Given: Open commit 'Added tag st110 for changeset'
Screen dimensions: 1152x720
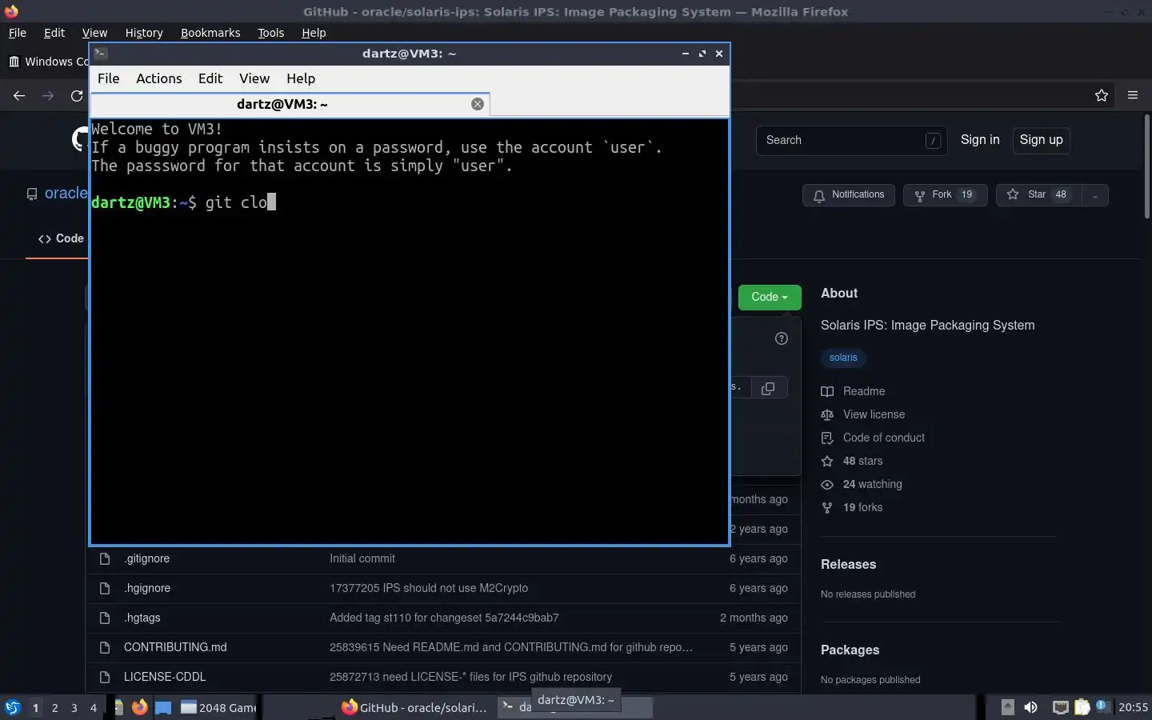Looking at the screenshot, I should point(444,618).
